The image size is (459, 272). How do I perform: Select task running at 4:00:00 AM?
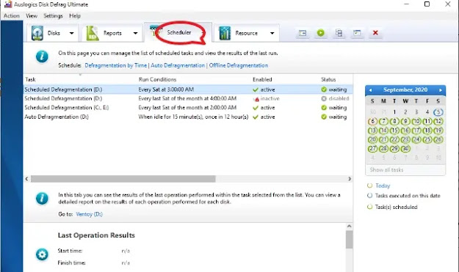pos(188,98)
